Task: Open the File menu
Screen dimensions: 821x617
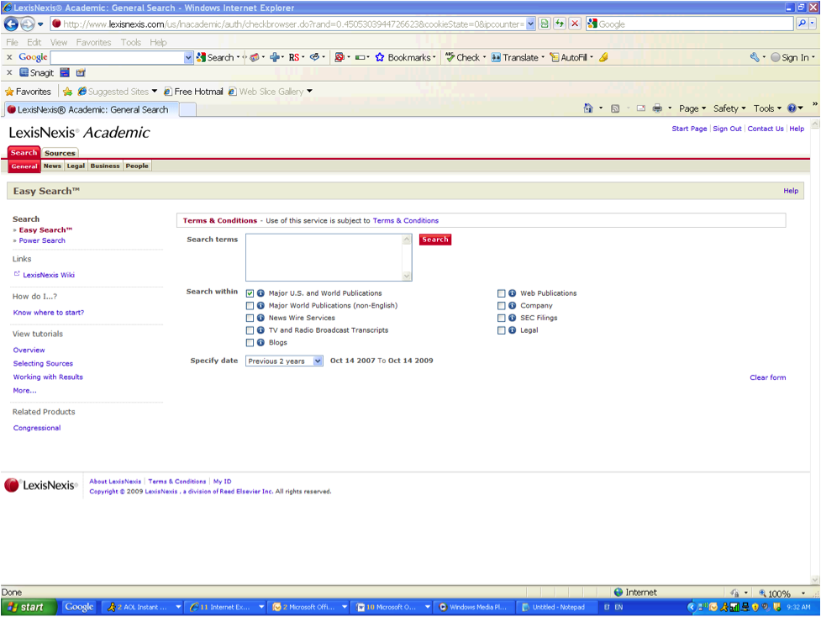Action: [x=12, y=42]
